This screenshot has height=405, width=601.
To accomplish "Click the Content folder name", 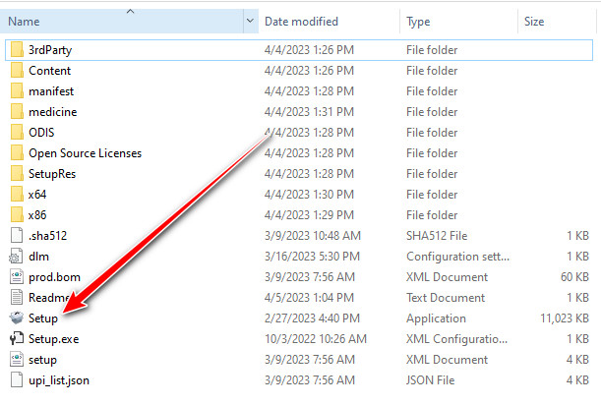I will point(49,71).
